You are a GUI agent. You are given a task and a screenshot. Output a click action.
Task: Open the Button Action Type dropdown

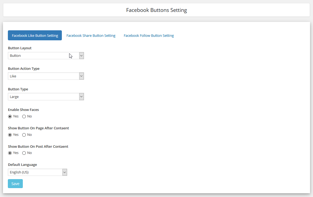tap(46, 76)
